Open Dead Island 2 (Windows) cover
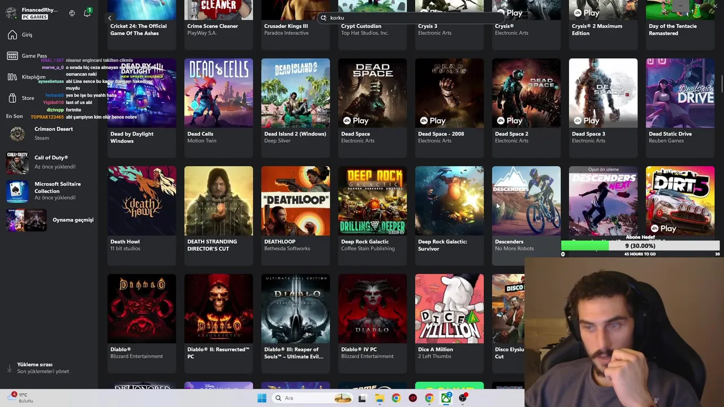 [x=295, y=93]
